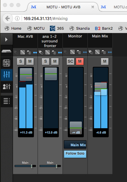This screenshot has width=127, height=182.
Task: Select the Mixing faders tab in the sidebar
Action: point(6,75)
